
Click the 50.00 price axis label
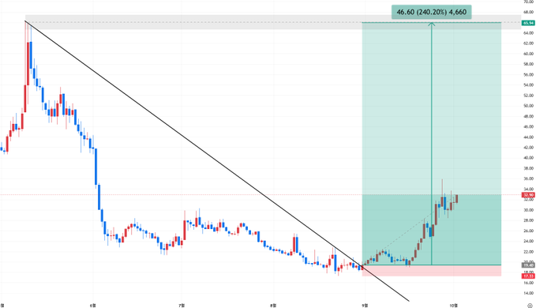528,106
